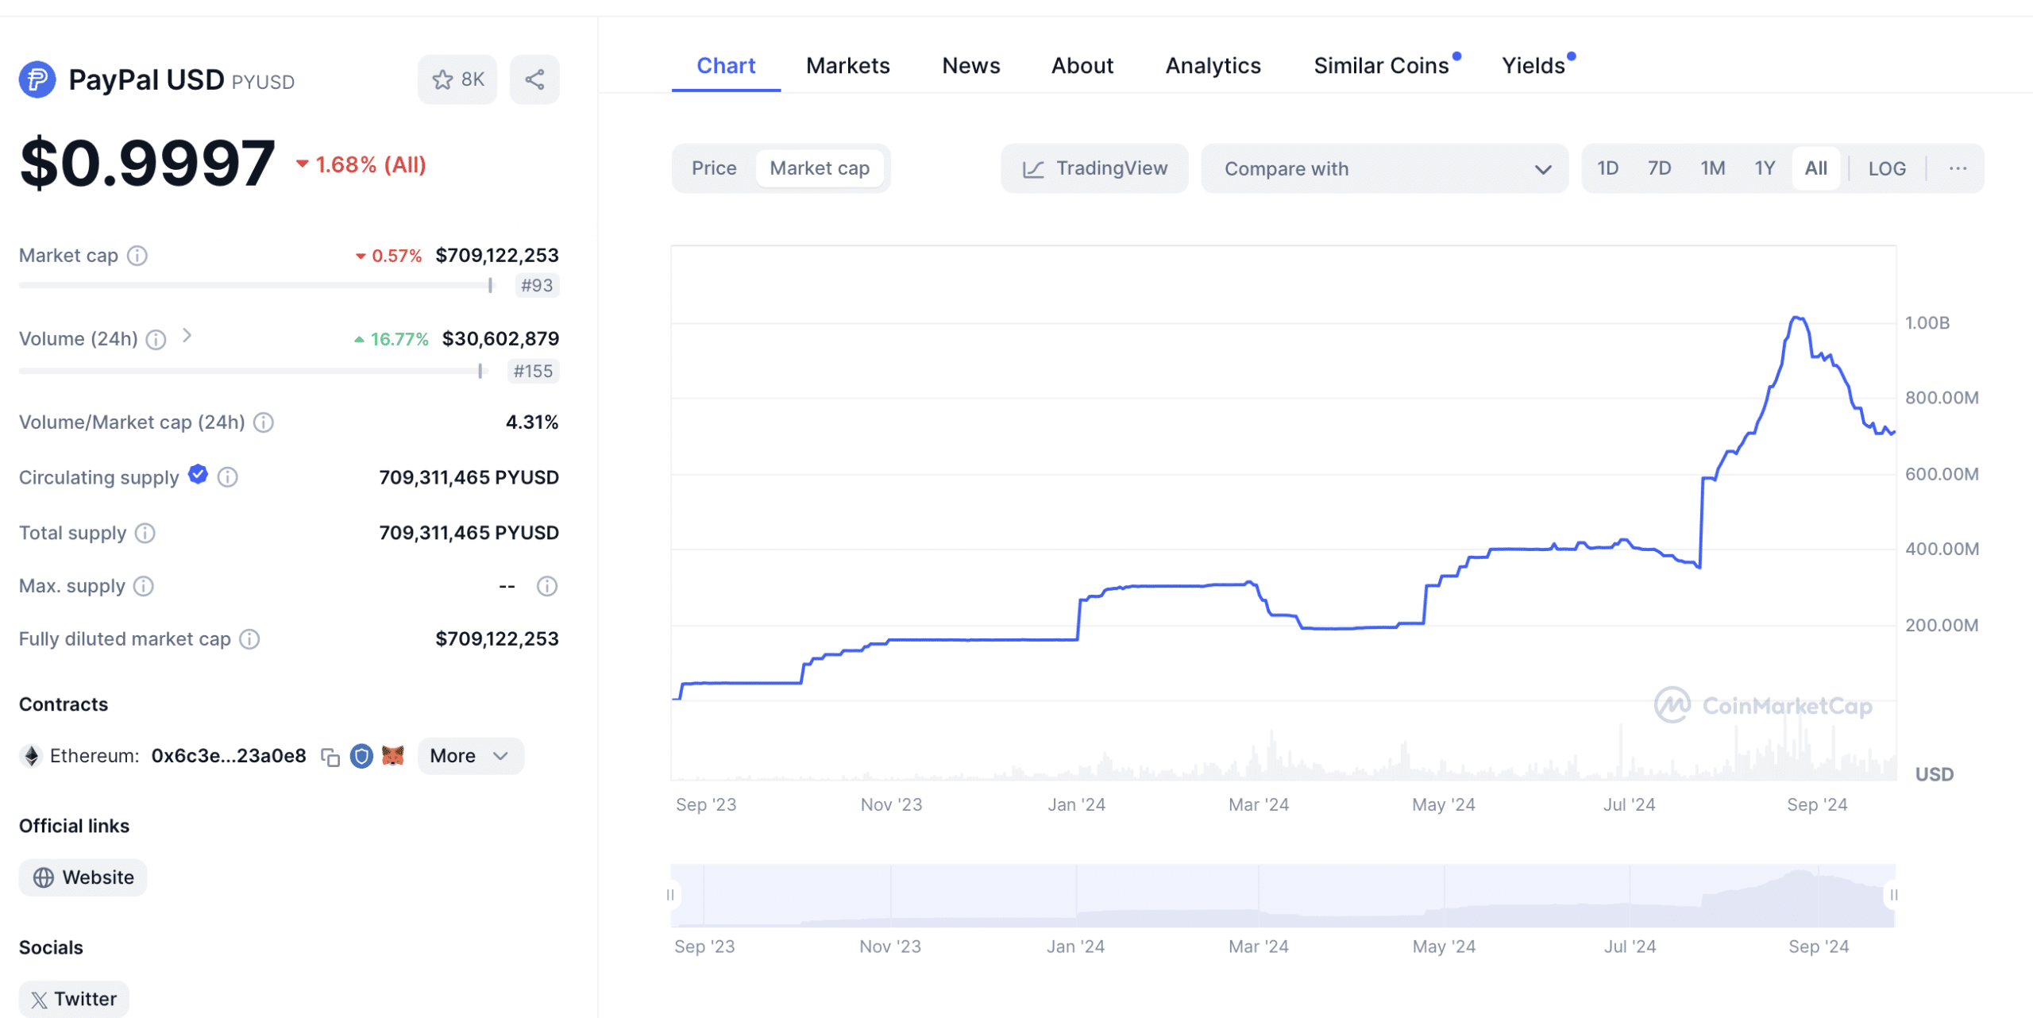Click the mini overview chart navigator

coord(1283,895)
